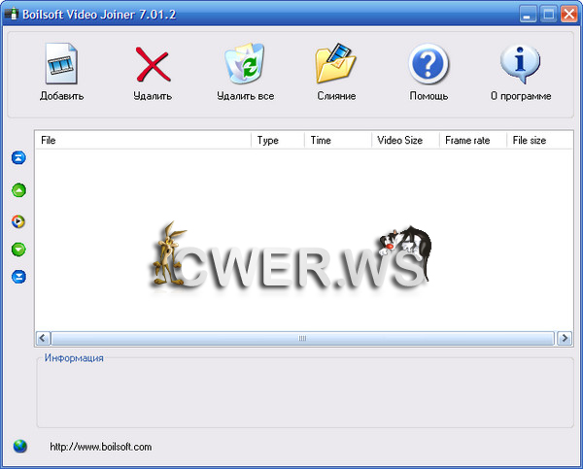
Task: Click the Добавить (add file) icon
Action: click(61, 63)
